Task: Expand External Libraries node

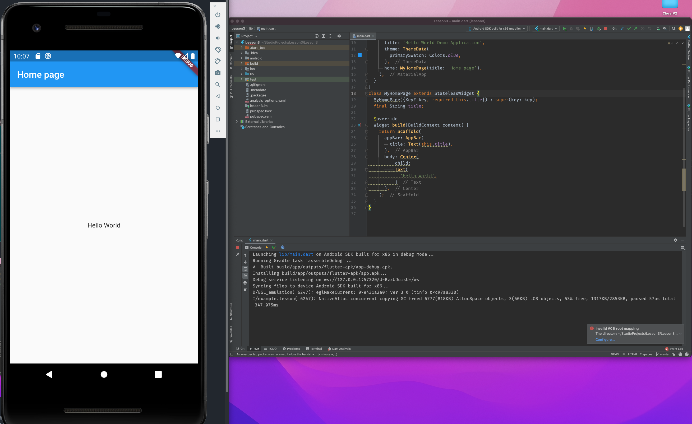Action: pos(237,122)
